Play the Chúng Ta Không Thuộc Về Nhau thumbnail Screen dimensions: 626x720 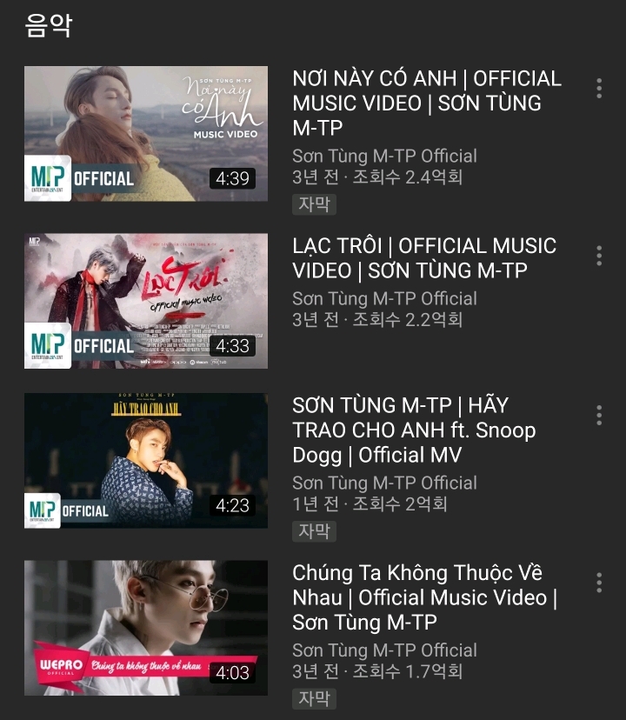(146, 628)
